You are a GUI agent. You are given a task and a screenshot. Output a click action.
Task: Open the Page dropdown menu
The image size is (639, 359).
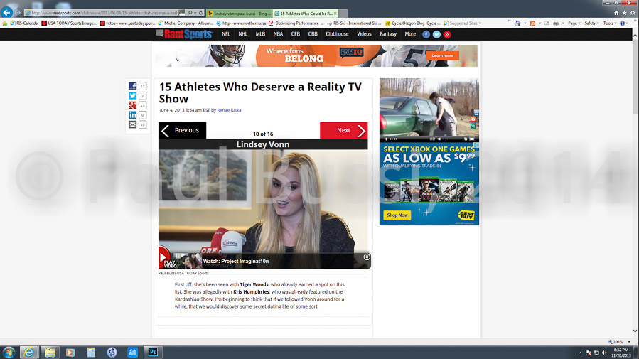click(574, 23)
